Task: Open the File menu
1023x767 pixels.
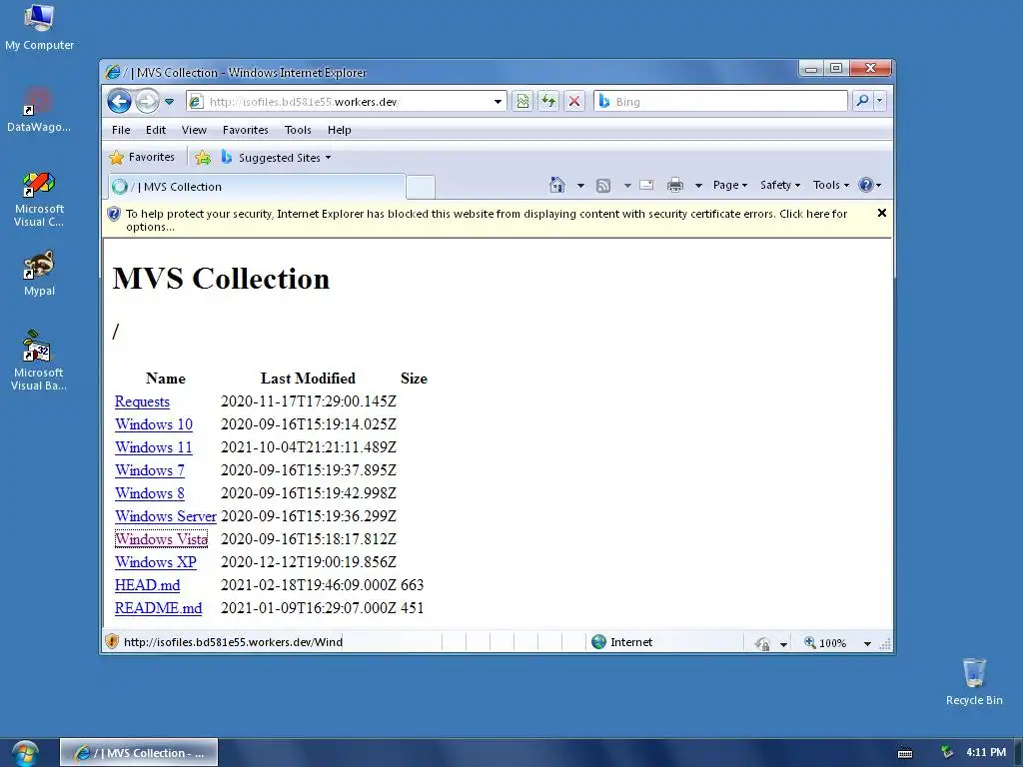Action: click(121, 130)
